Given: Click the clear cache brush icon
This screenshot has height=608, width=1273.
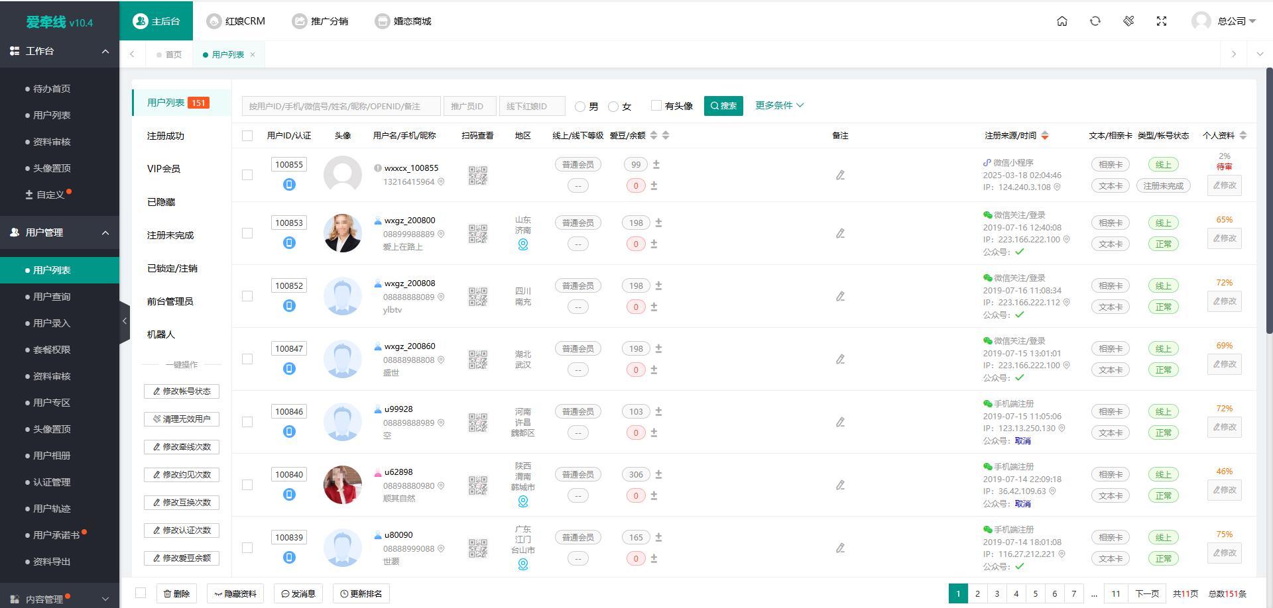Looking at the screenshot, I should [x=1128, y=21].
